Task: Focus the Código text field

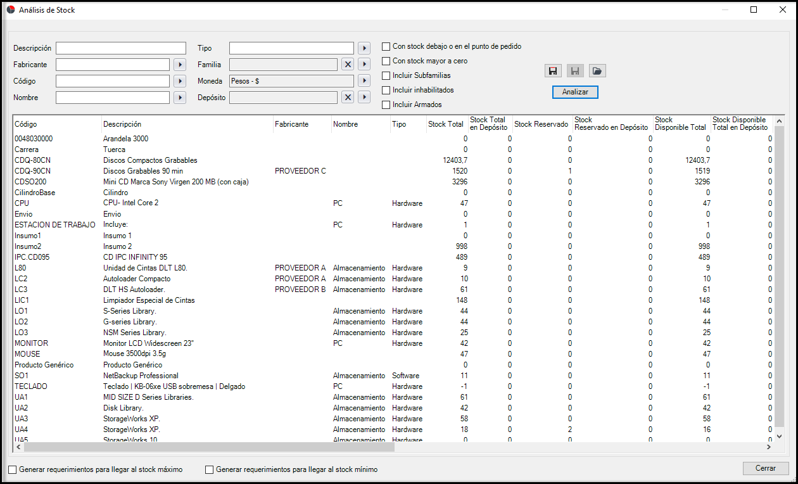Action: coord(113,81)
